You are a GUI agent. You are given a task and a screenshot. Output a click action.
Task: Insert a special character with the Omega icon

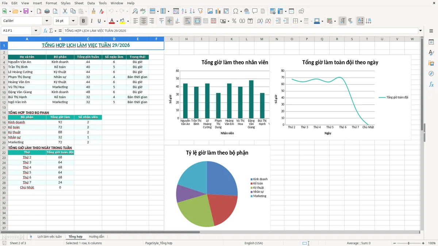235,11
